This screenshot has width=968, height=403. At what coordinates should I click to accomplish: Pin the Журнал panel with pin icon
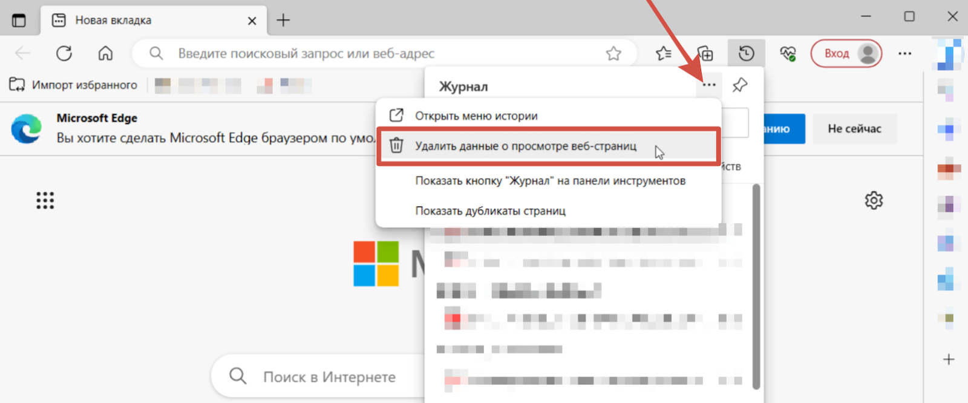pyautogui.click(x=739, y=85)
